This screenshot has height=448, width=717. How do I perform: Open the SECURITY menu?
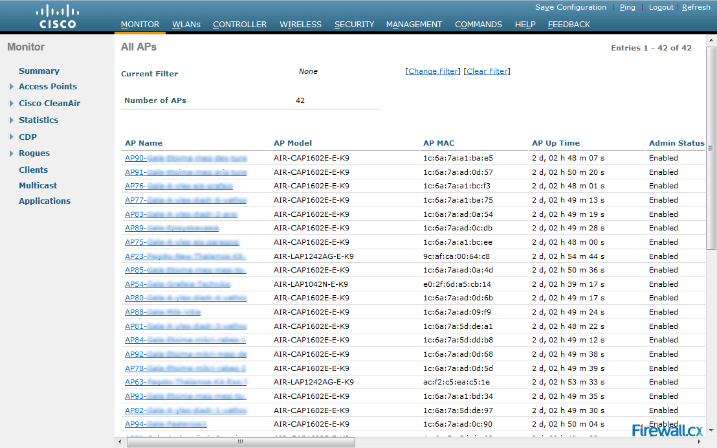tap(354, 25)
